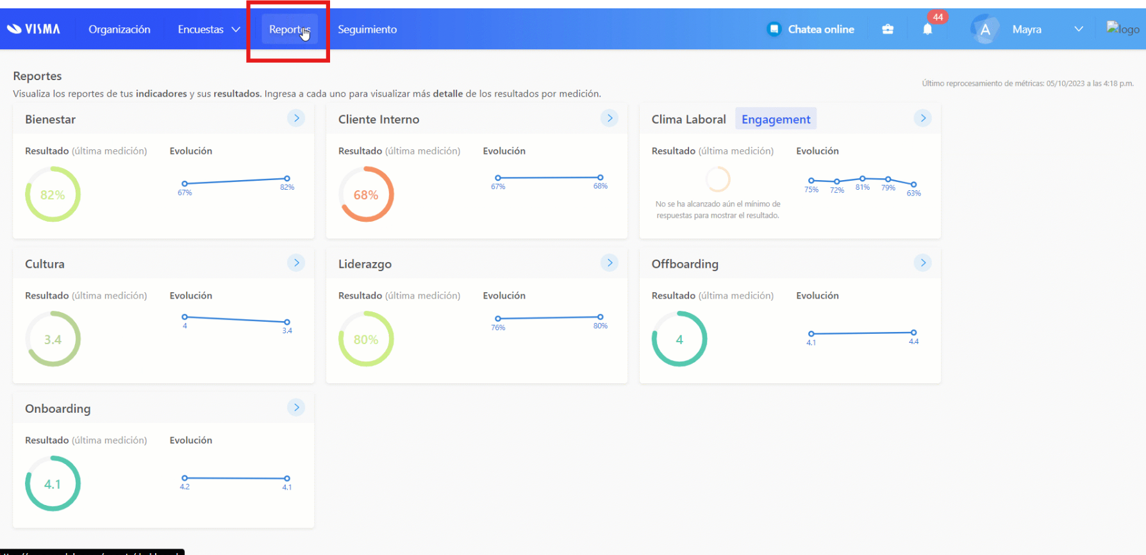Click Offboarding 4.1 evolution point
The width and height of the screenshot is (1146, 555).
(x=811, y=334)
